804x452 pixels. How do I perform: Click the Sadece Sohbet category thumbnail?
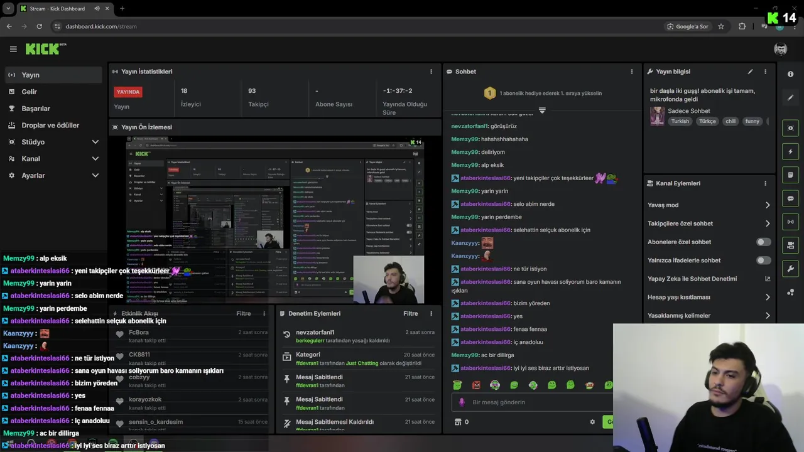[x=657, y=116]
